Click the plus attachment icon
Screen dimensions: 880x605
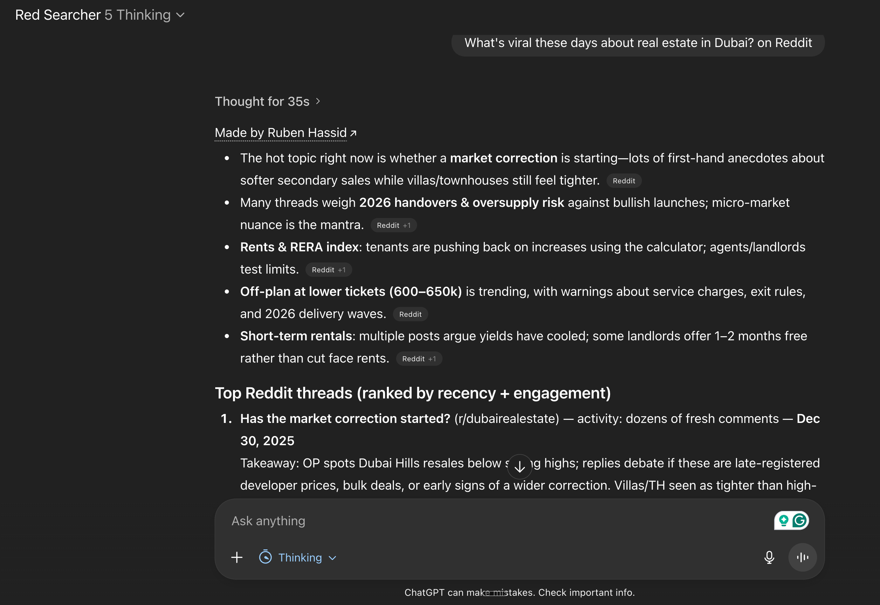237,557
